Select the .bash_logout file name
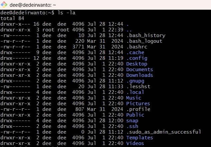211x147 pixels. coord(144,41)
